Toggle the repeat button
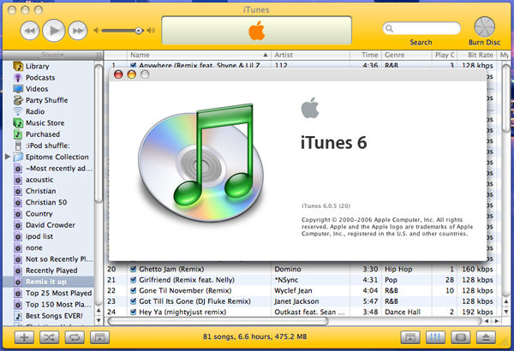514x351 pixels. (x=75, y=337)
